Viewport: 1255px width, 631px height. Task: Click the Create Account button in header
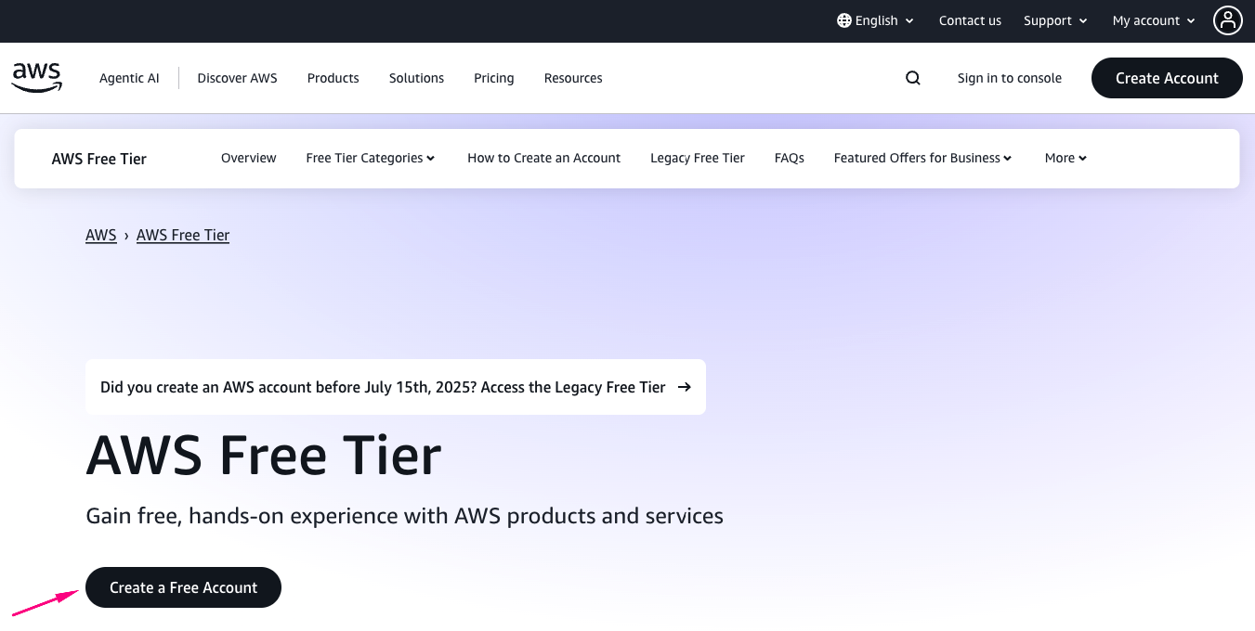click(1166, 78)
